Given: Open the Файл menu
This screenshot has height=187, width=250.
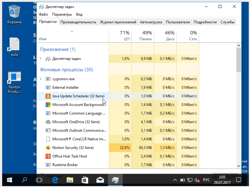Looking at the screenshot, I should [43, 14].
